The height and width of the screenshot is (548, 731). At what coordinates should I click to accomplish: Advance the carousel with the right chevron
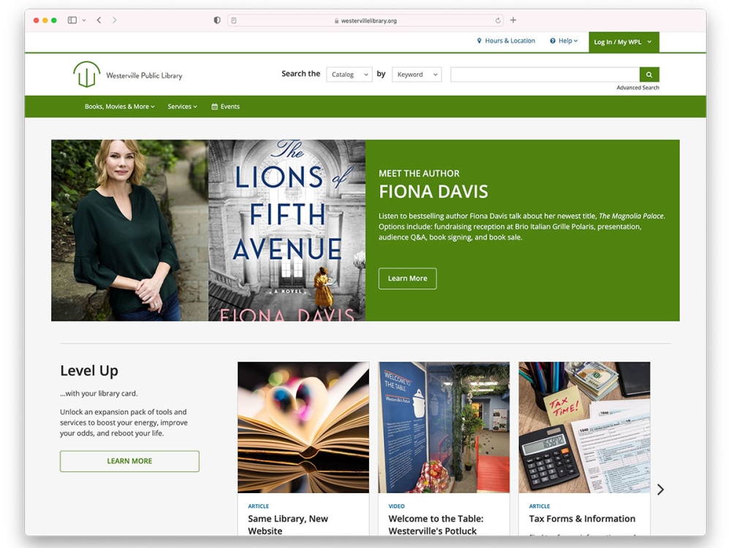(660, 490)
